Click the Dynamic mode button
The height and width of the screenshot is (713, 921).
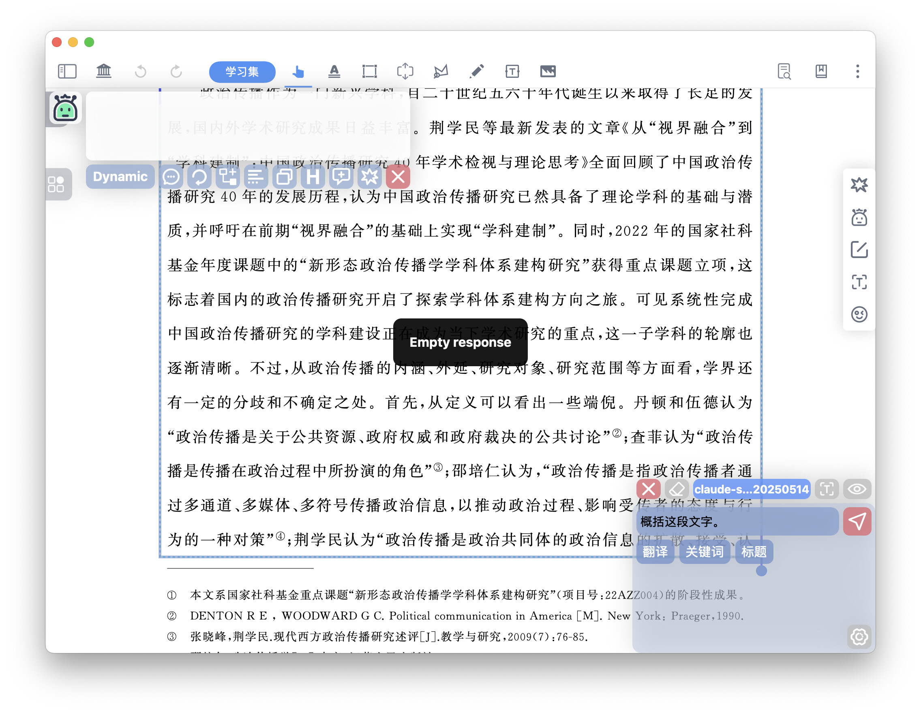[x=120, y=177]
